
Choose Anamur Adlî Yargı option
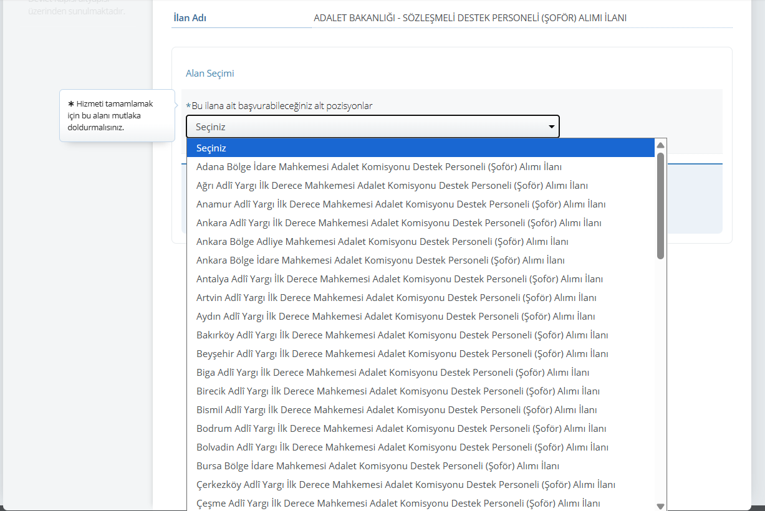click(x=421, y=204)
